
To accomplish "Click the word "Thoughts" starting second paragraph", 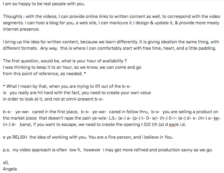I will 13,16.
